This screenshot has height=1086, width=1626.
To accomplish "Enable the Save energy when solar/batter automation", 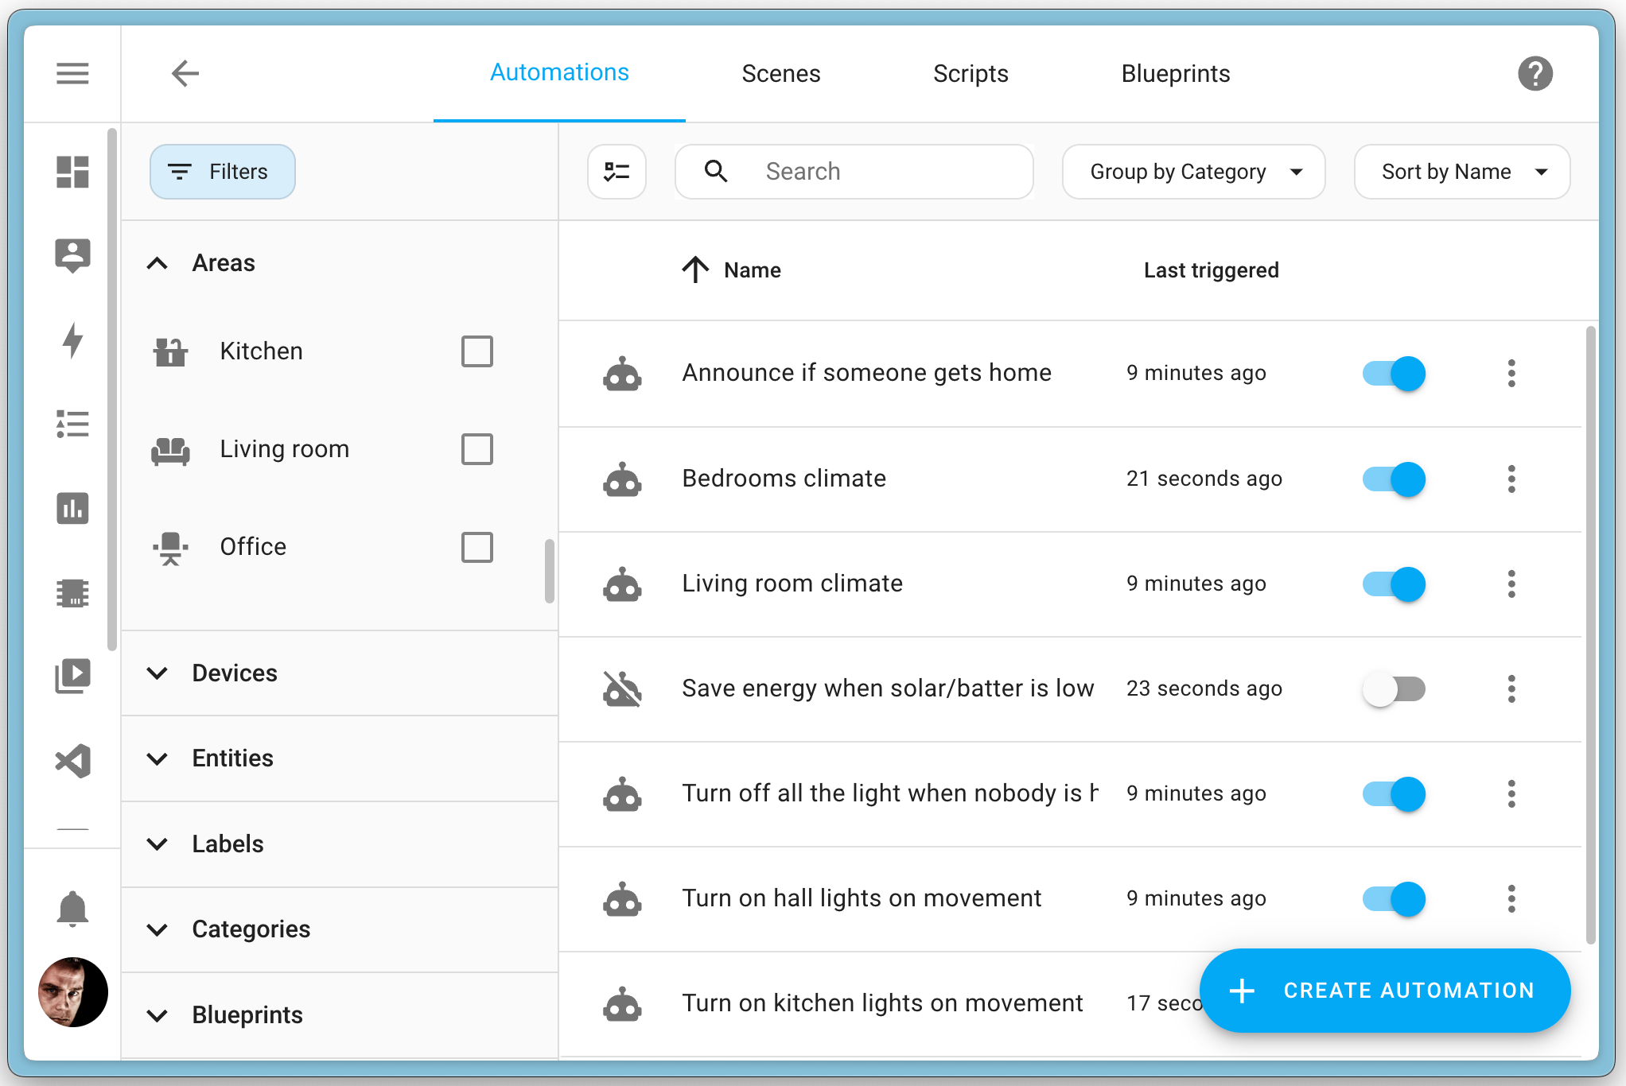I will [x=1395, y=688].
